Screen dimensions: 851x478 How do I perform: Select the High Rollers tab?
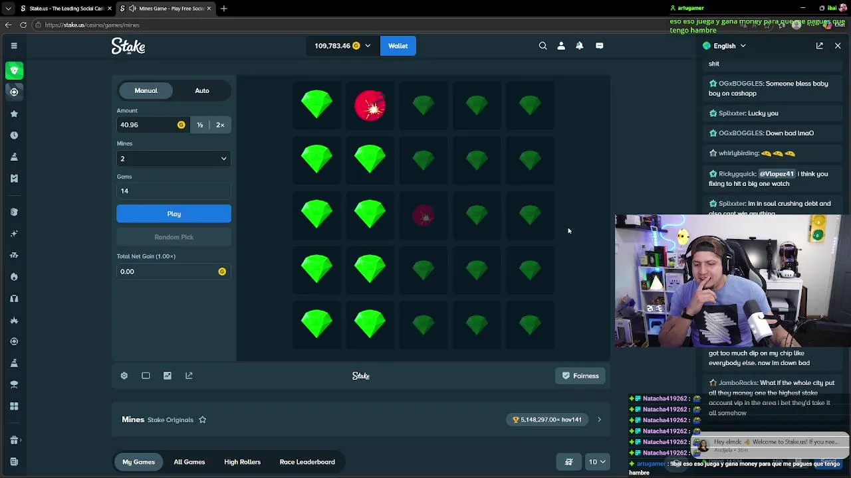[x=242, y=462]
